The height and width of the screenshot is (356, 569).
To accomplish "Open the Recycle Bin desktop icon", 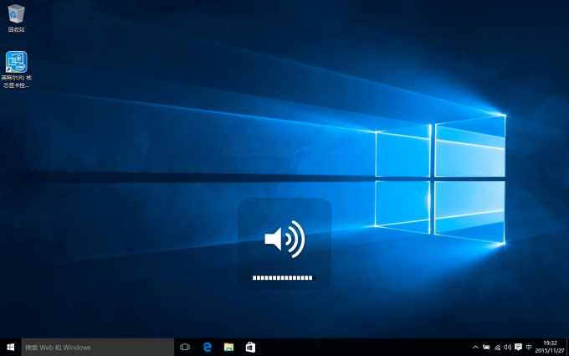I will click(x=17, y=18).
